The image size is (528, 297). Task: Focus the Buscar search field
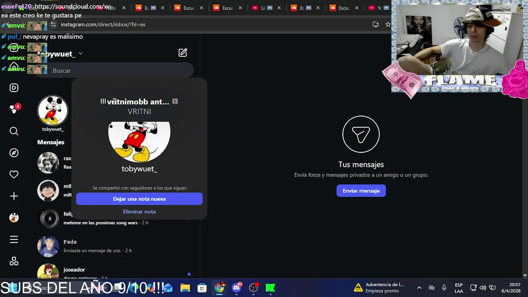click(115, 71)
